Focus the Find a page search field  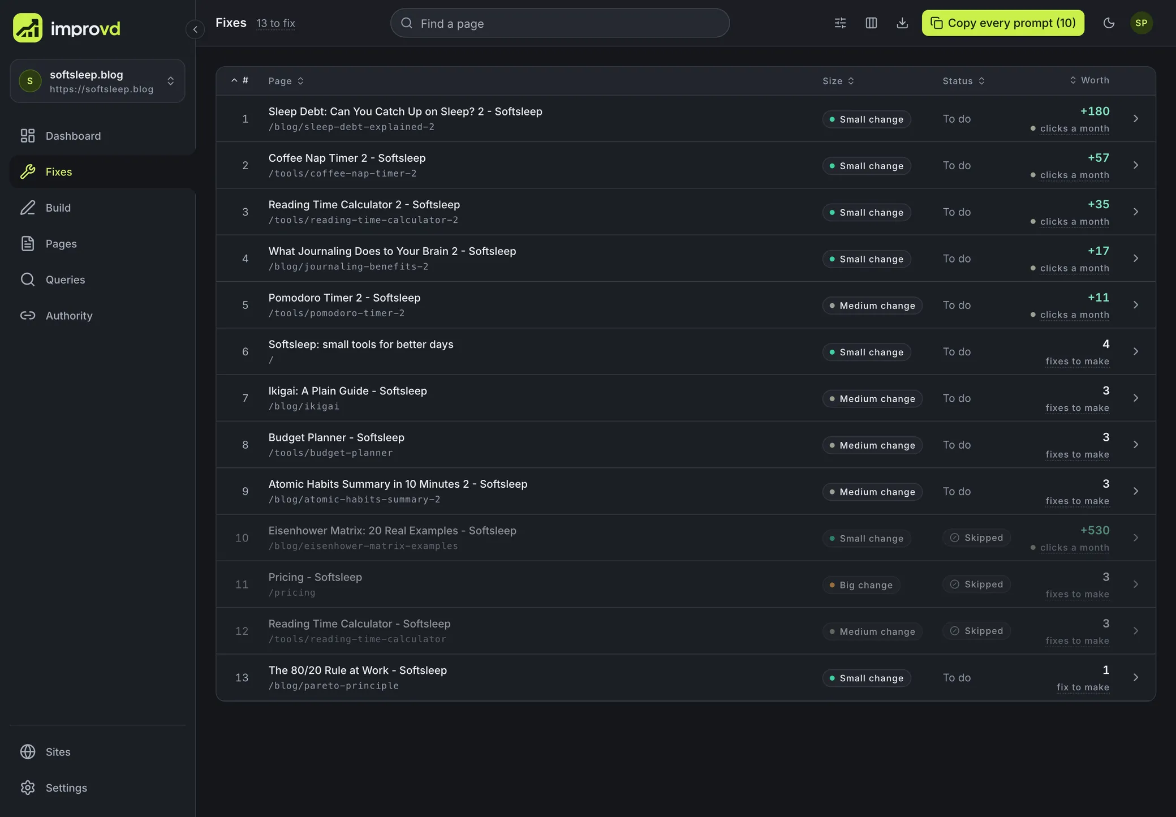coord(560,23)
